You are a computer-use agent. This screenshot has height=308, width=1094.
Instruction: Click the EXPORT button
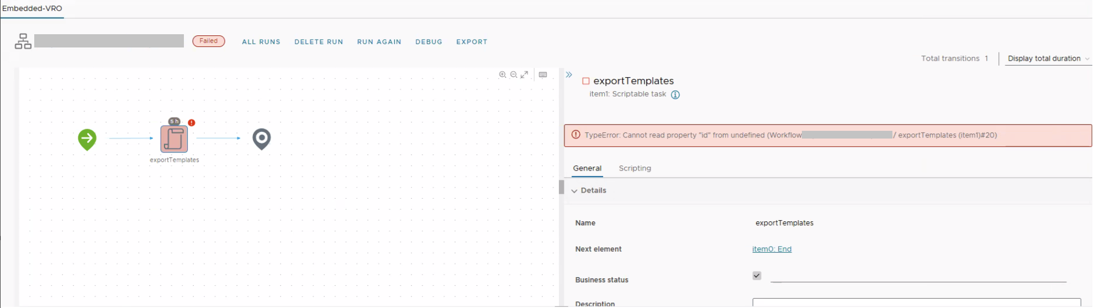(x=472, y=42)
